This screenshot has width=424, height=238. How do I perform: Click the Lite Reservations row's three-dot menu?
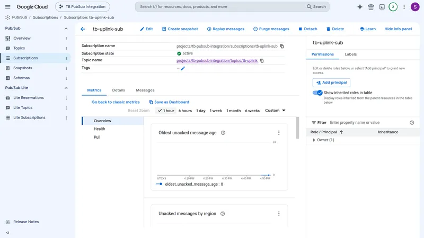click(x=66, y=98)
